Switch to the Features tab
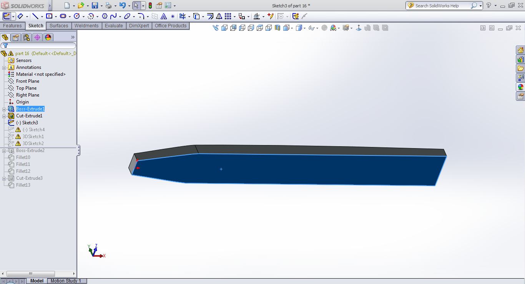The height and width of the screenshot is (284, 525). pos(12,26)
